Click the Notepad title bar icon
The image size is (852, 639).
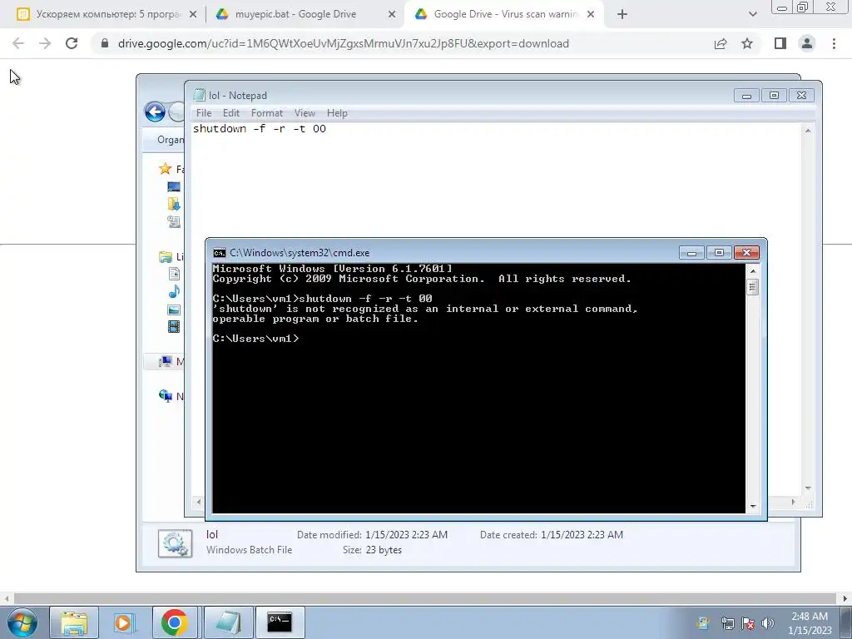pyautogui.click(x=200, y=95)
